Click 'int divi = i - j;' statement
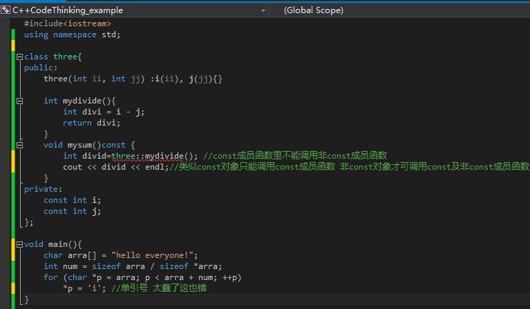This screenshot has height=309, width=530. 104,112
